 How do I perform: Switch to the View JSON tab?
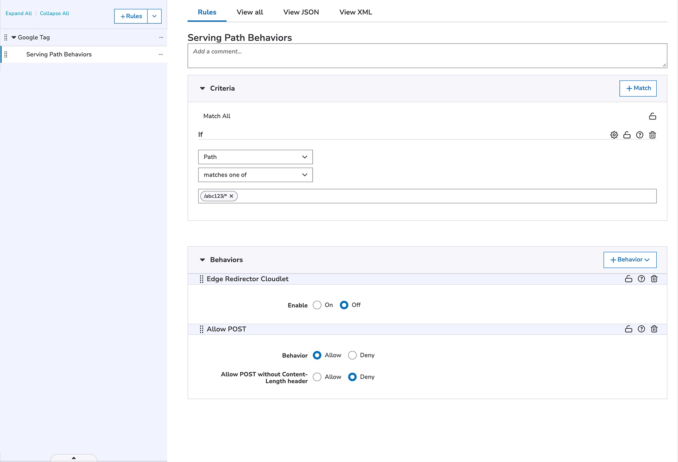coord(301,12)
